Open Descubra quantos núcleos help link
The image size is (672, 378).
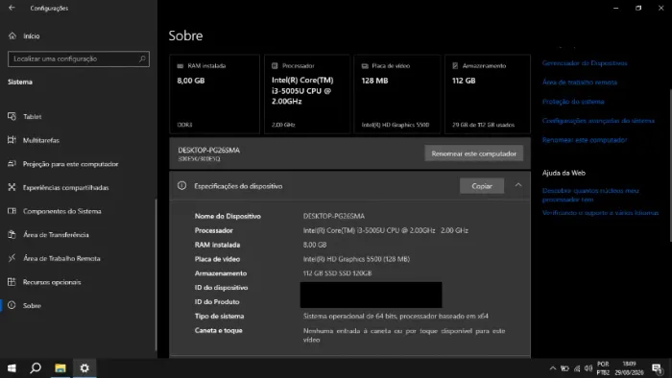tap(590, 195)
